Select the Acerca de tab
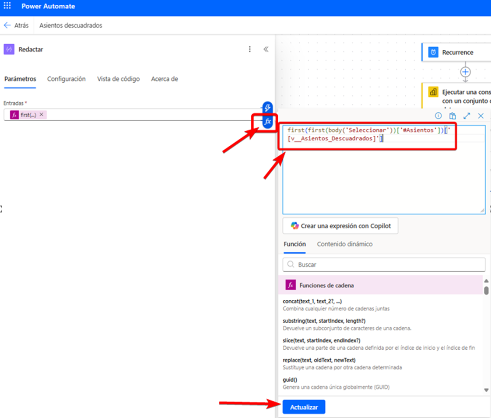Image resolution: width=491 pixels, height=418 pixels. (x=164, y=79)
